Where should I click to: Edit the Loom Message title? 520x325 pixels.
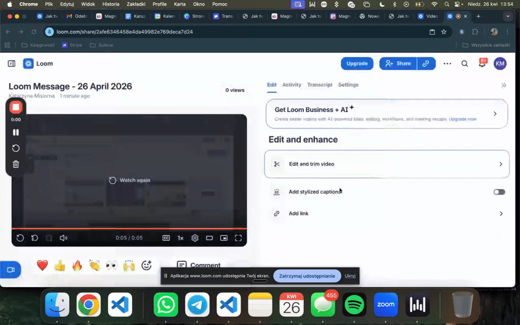click(x=70, y=86)
